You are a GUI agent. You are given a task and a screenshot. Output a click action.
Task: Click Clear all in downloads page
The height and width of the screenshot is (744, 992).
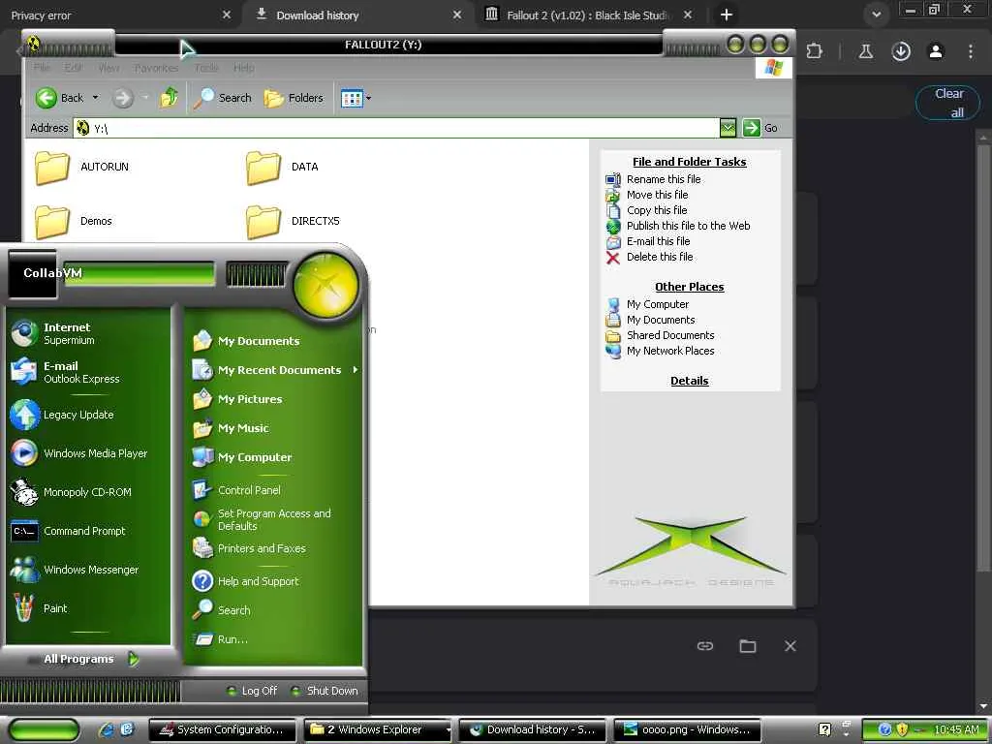pos(948,103)
